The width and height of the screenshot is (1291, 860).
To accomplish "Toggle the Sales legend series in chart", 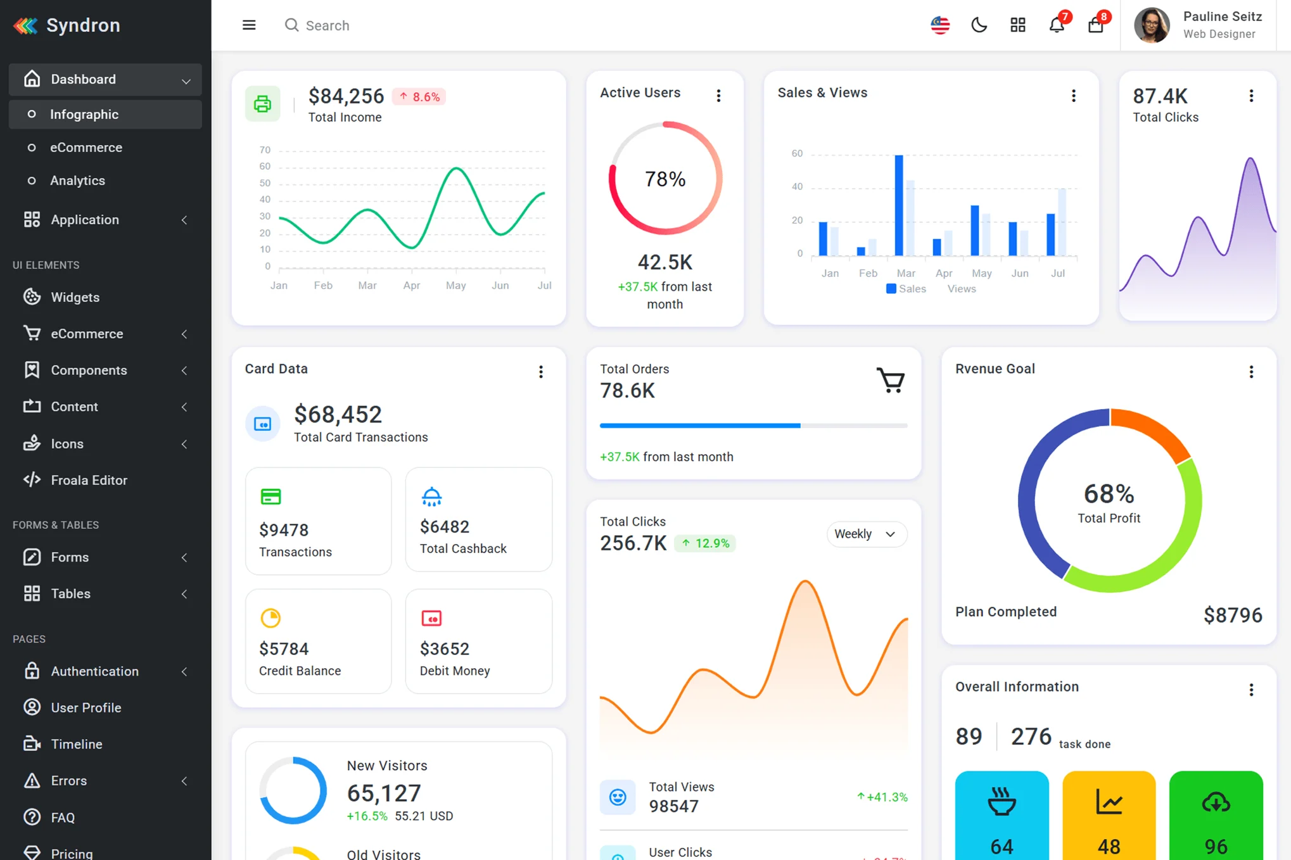I will (x=906, y=289).
